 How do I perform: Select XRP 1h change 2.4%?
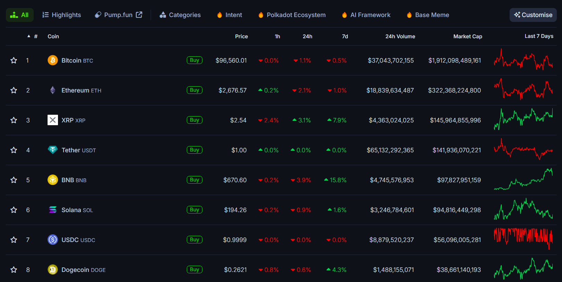click(268, 120)
